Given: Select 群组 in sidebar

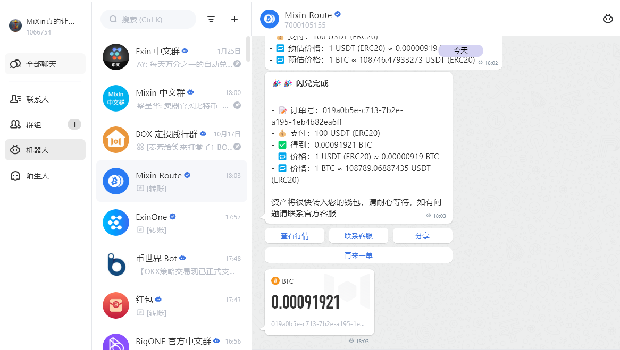Looking at the screenshot, I should pyautogui.click(x=45, y=125).
